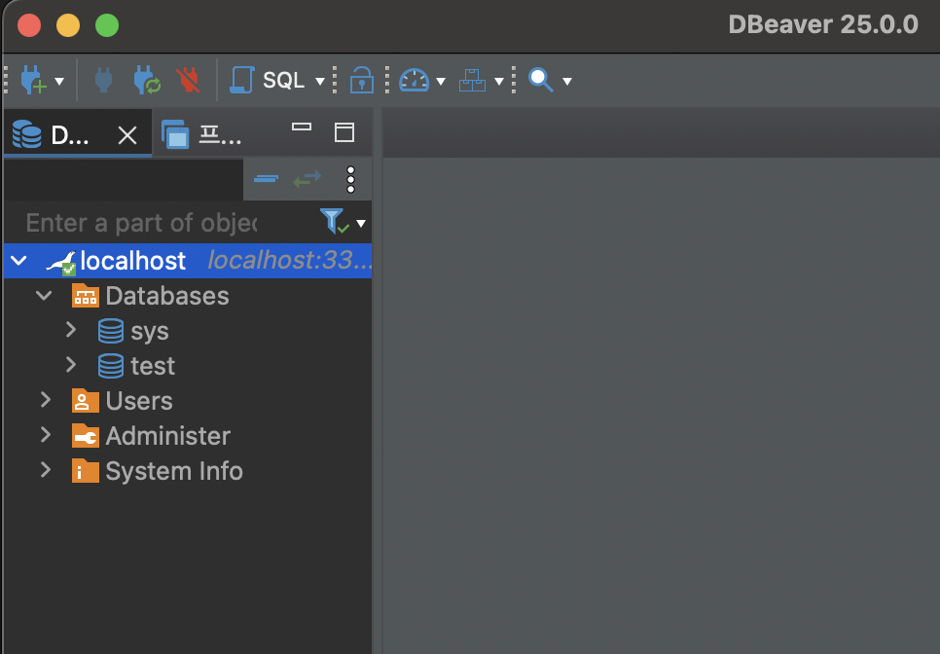Click the red Disconnect plug icon

point(188,80)
